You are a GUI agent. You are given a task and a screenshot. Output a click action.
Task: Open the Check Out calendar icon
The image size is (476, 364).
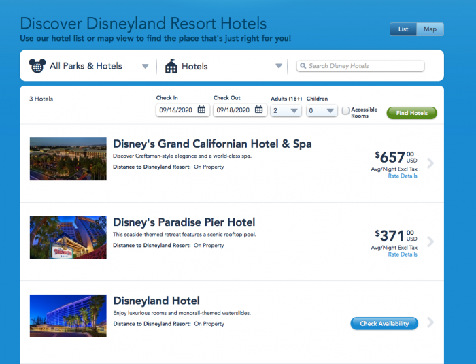pyautogui.click(x=258, y=110)
